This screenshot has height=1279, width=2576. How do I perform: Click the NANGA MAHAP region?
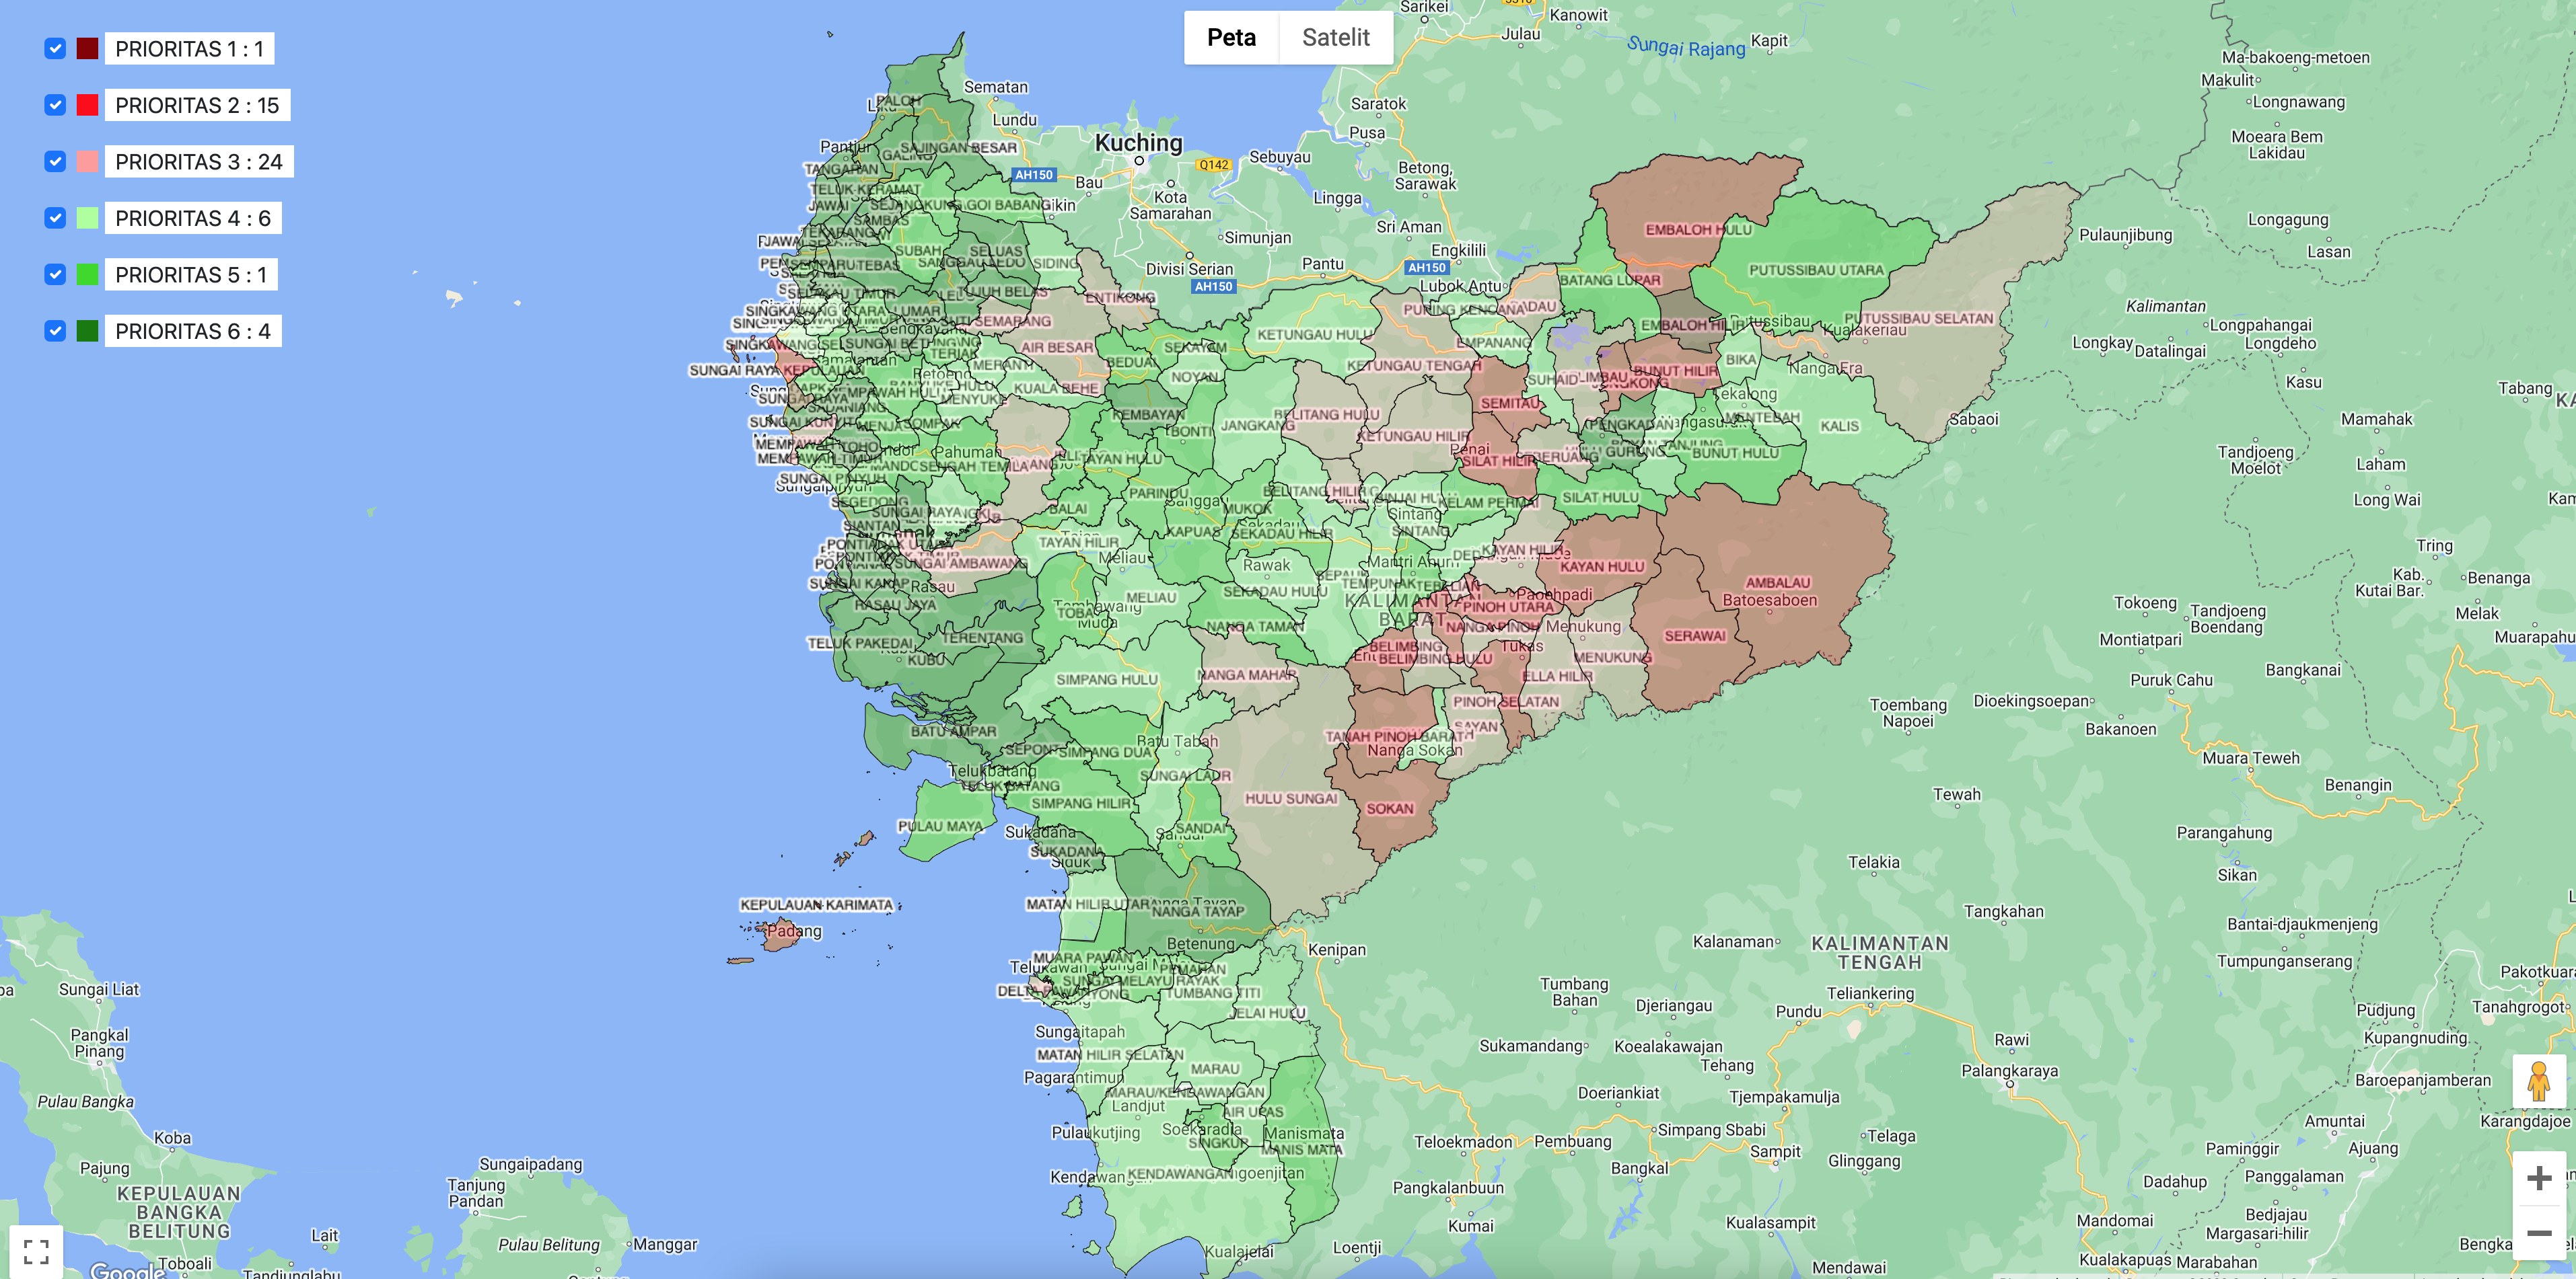(x=1247, y=674)
